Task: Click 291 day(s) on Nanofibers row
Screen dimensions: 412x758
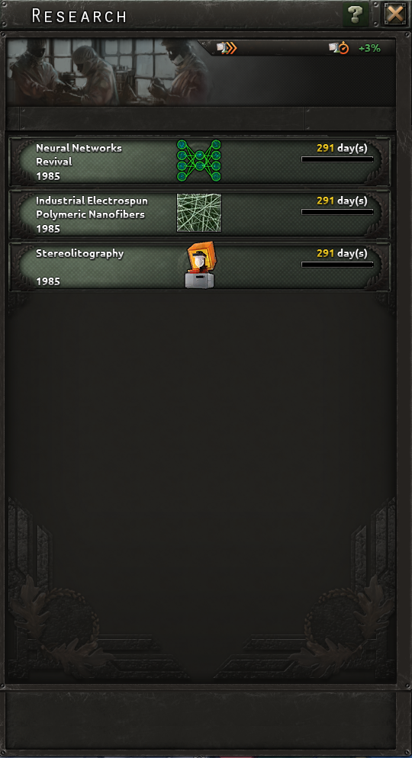Action: [x=342, y=201]
